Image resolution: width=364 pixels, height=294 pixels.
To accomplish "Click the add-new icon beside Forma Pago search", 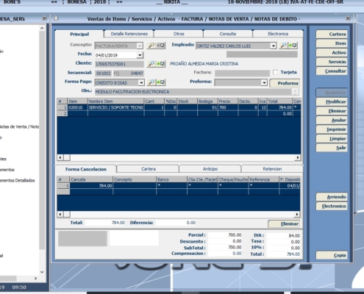I will point(160,82).
